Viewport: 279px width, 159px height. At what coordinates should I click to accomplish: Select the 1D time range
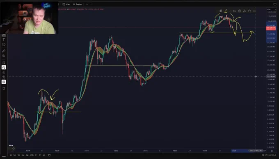click(x=11, y=155)
